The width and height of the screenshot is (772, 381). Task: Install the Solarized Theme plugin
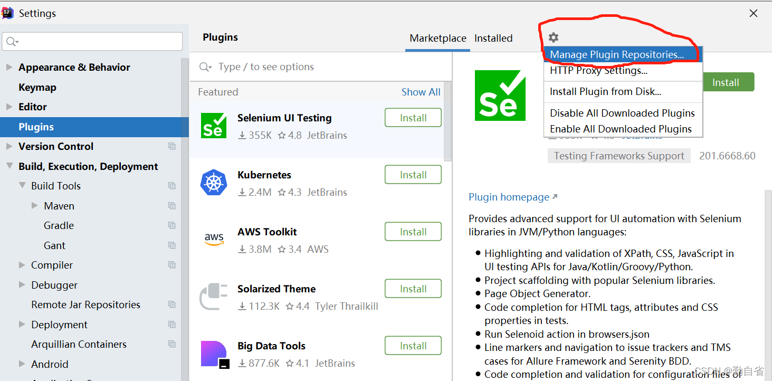point(413,289)
